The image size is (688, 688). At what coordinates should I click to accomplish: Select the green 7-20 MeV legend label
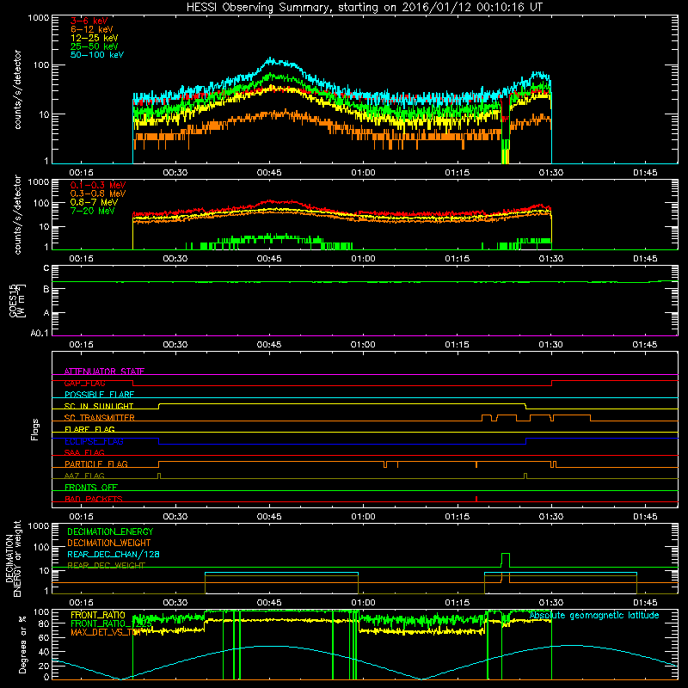click(93, 211)
